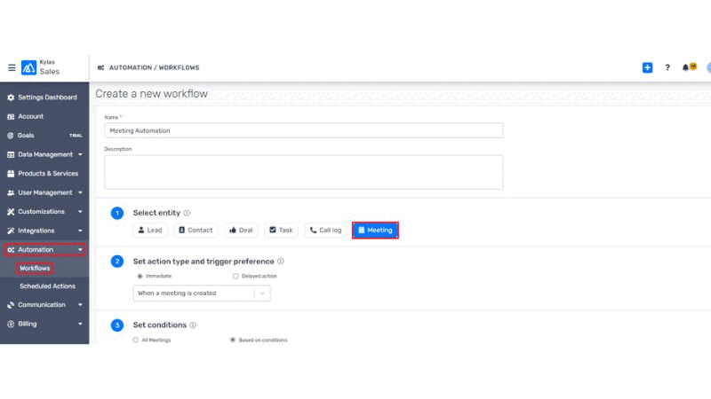Screen dimensions: 711x399
Task: Click the Data Management table icon
Action: pos(11,154)
